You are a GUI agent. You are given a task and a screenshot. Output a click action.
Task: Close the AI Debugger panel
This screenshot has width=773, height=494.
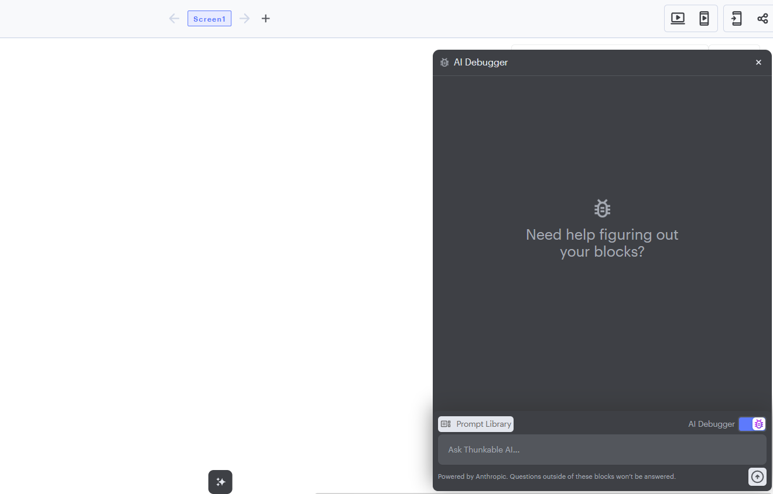tap(758, 63)
